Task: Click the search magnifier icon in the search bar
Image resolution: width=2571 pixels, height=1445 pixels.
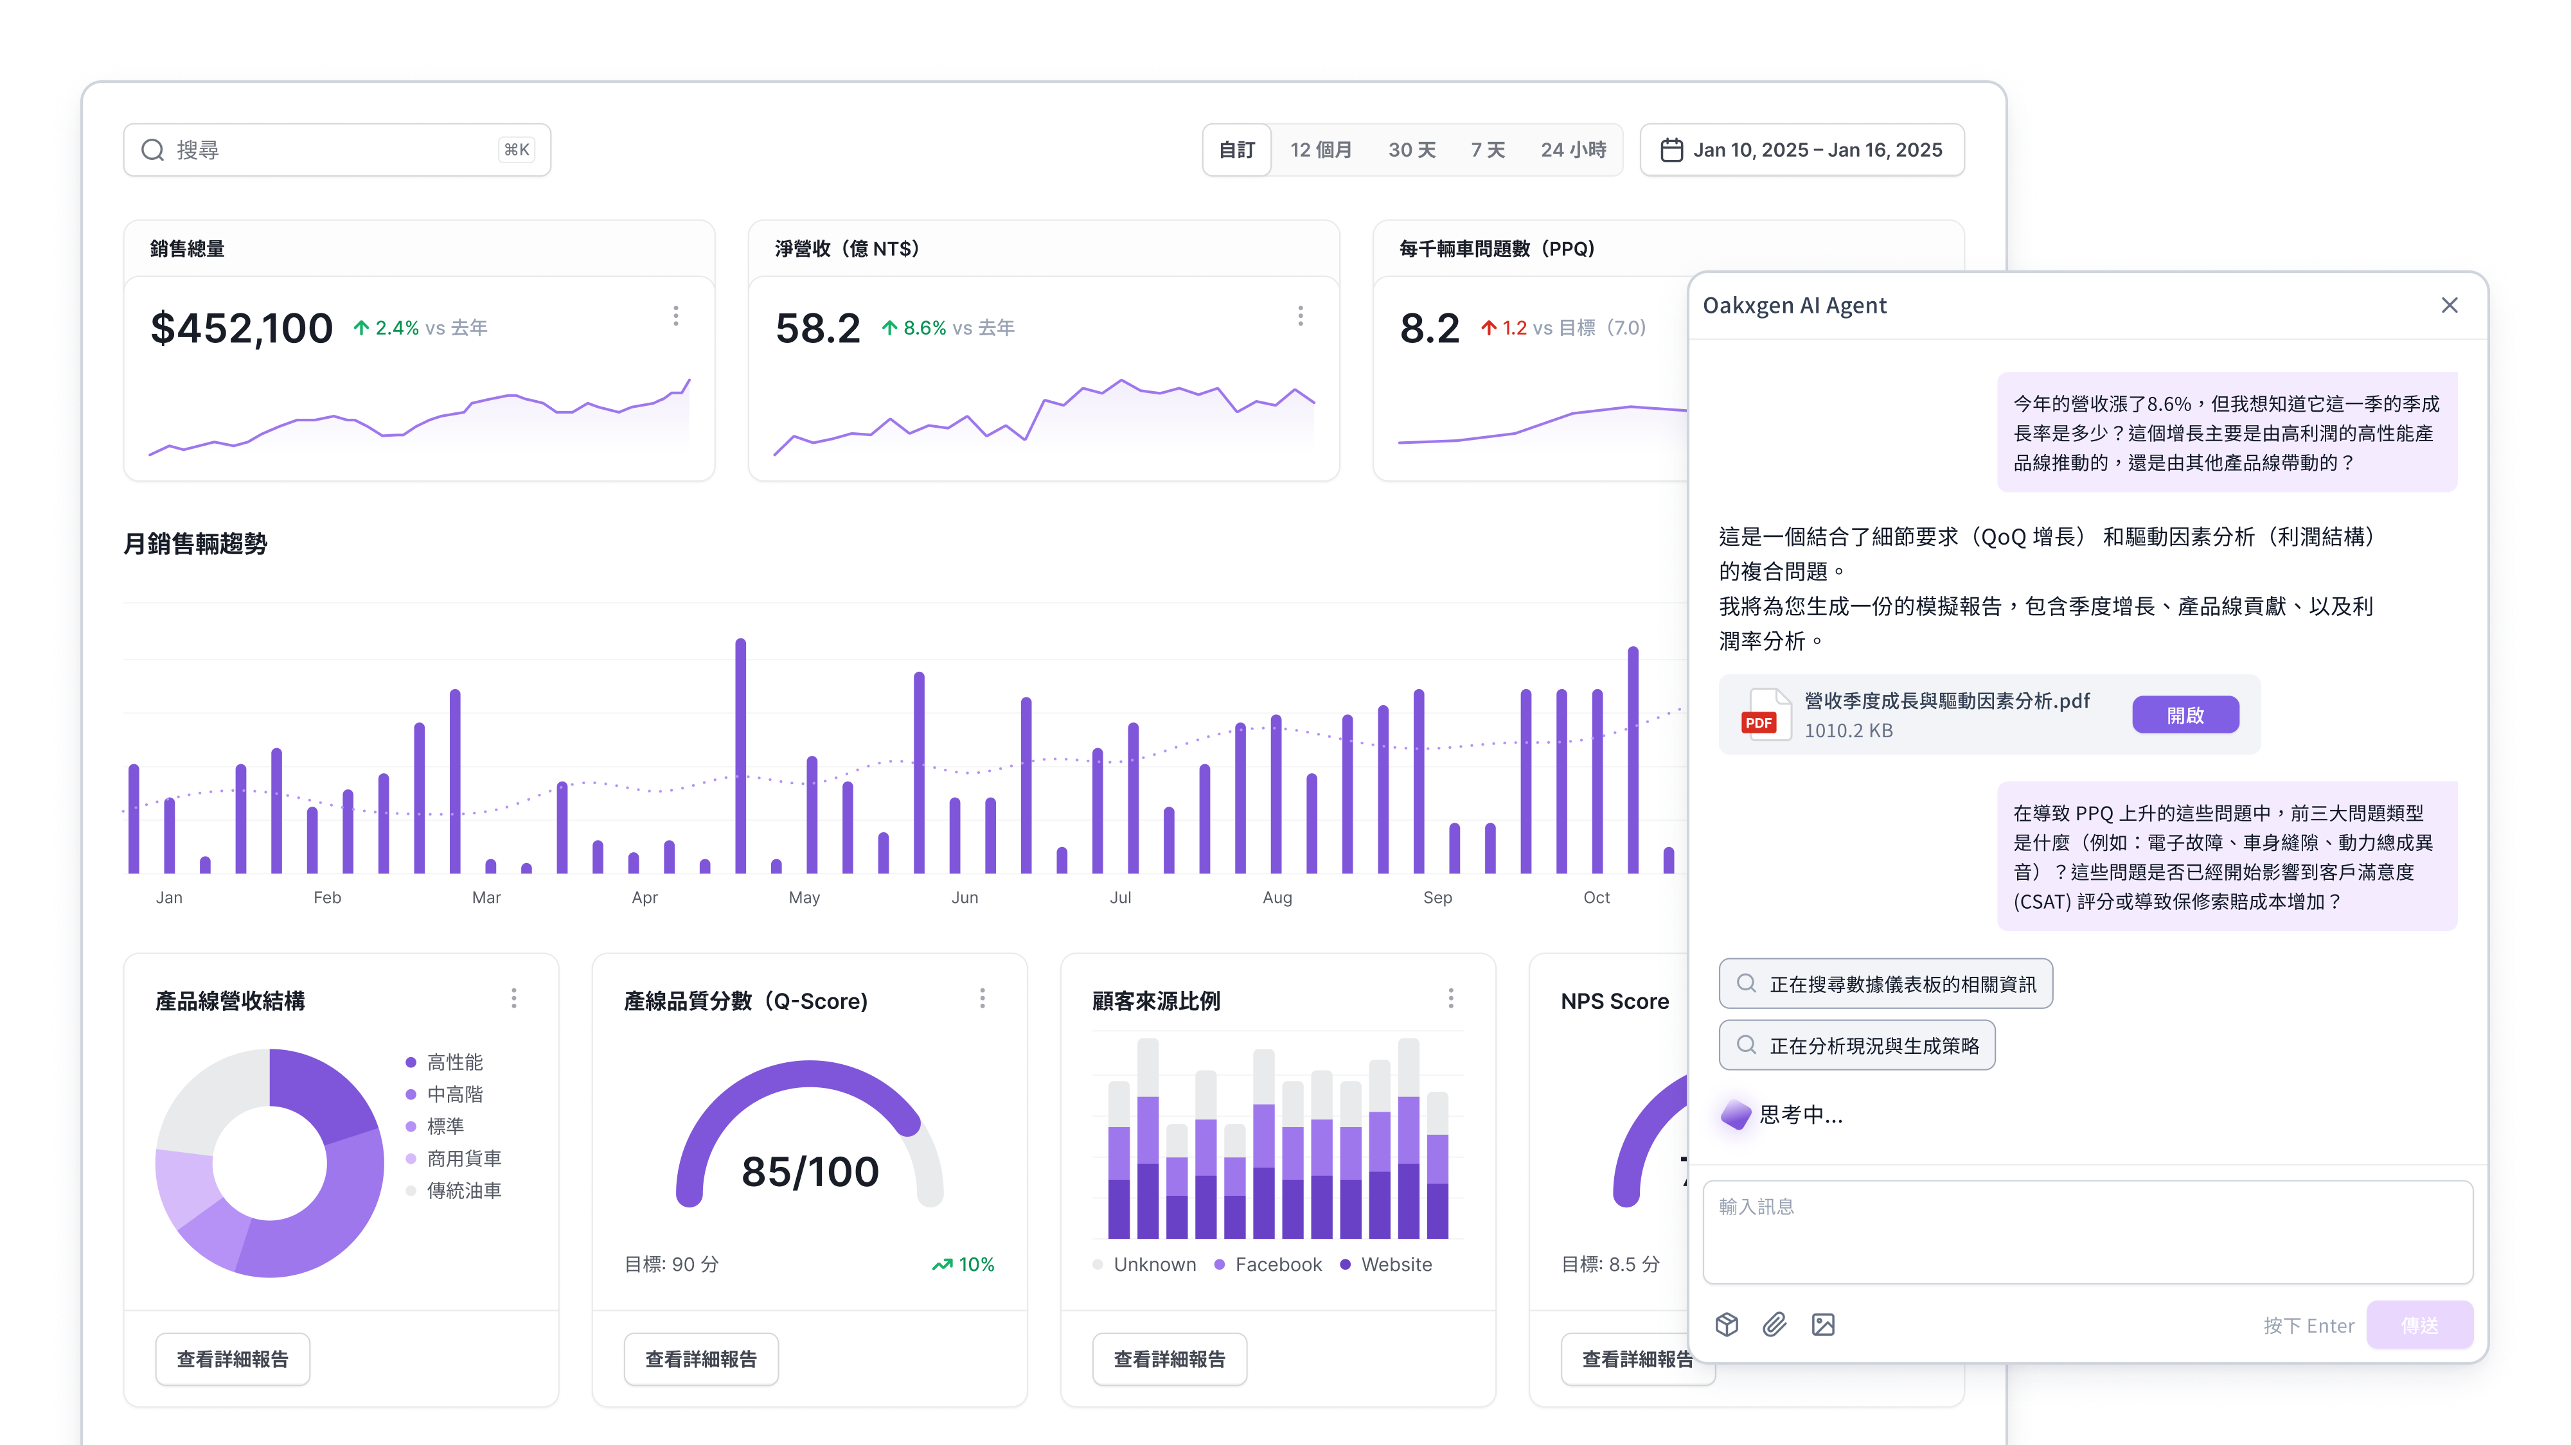Action: (152, 150)
